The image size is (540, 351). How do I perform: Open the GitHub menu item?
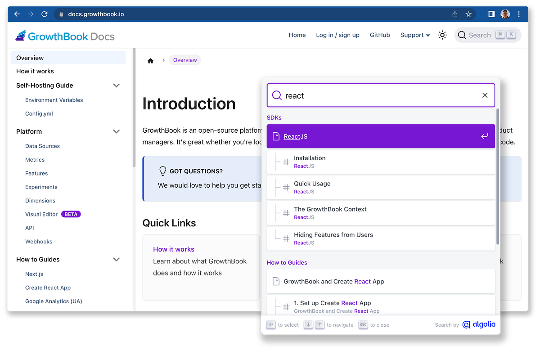point(380,35)
